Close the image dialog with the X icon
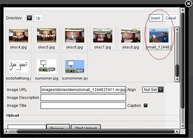 pyautogui.click(x=189, y=4)
